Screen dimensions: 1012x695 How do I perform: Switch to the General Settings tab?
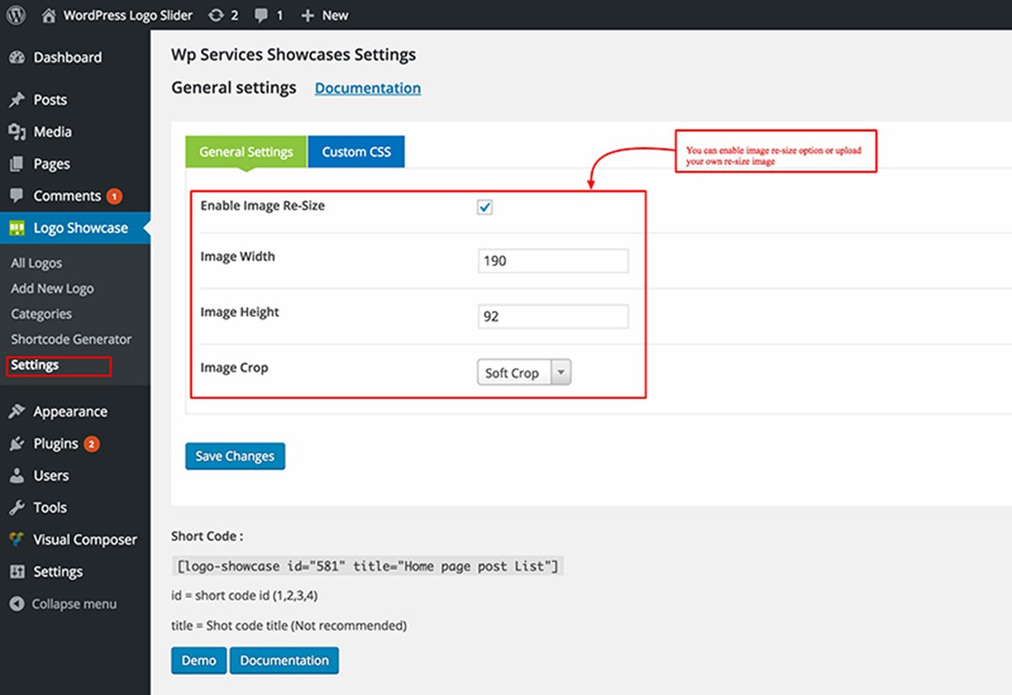click(x=246, y=152)
